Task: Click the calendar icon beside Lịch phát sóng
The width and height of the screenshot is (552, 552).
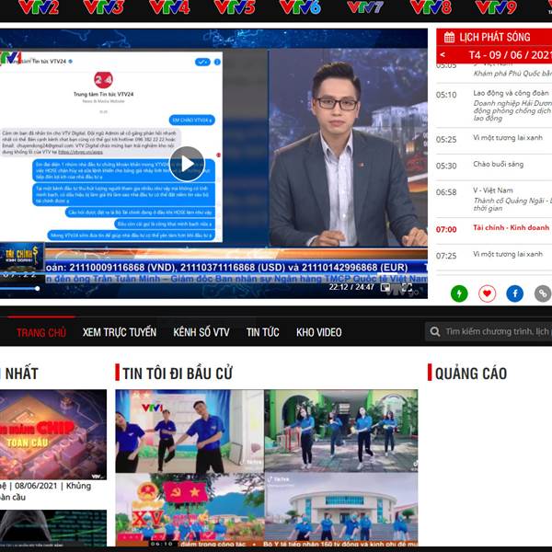Action: tap(449, 38)
